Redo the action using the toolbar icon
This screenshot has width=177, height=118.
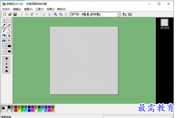coord(49,14)
